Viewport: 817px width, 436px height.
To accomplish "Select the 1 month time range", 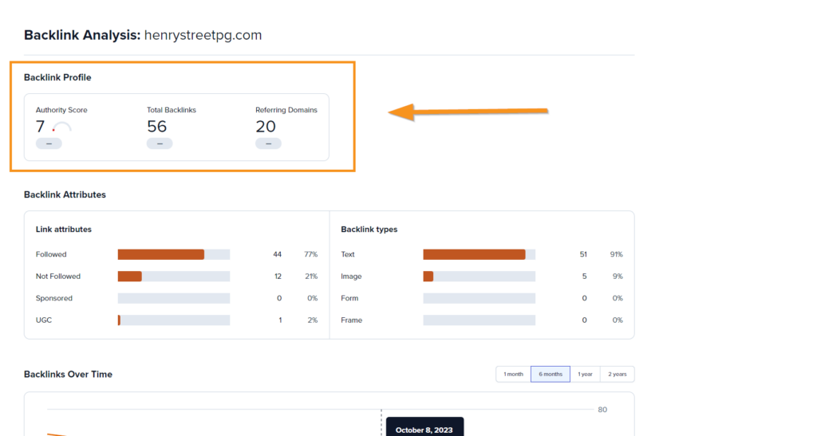I will (513, 374).
